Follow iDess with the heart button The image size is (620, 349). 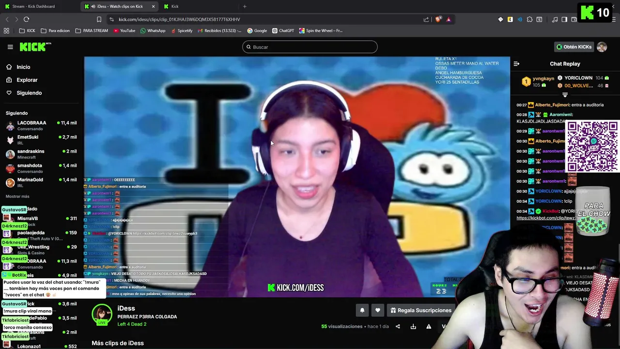tap(378, 310)
